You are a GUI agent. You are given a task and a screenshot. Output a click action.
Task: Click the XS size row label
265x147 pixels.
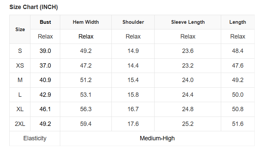[20, 66]
